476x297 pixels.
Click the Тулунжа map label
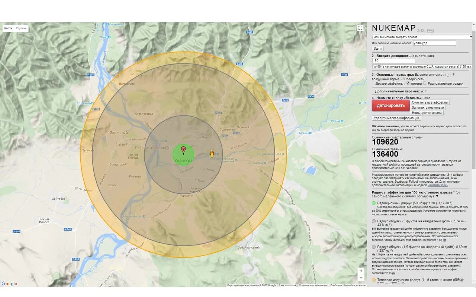click(x=89, y=150)
